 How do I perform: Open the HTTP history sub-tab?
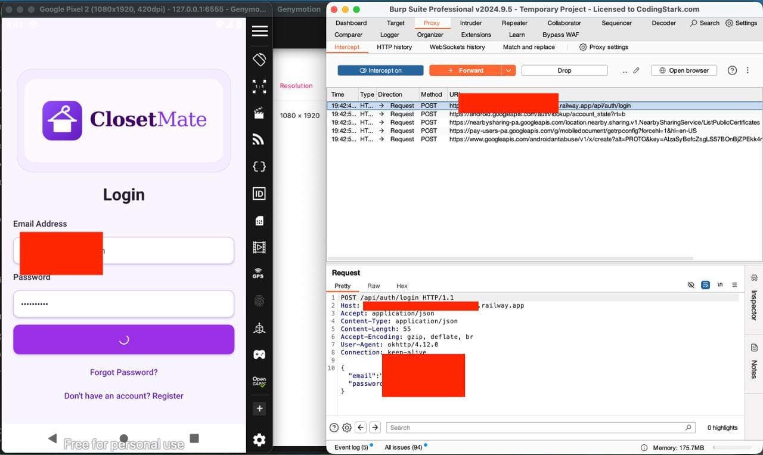pos(394,47)
